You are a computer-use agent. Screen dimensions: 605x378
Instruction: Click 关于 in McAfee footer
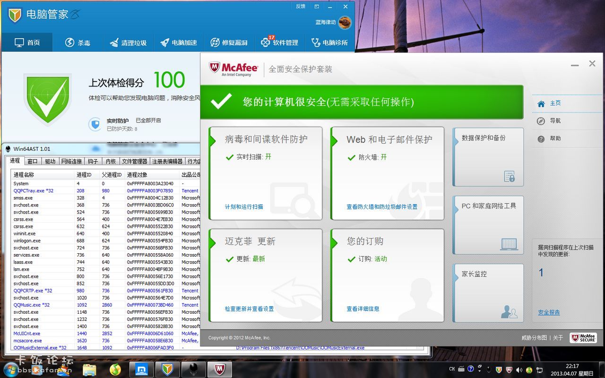point(558,338)
